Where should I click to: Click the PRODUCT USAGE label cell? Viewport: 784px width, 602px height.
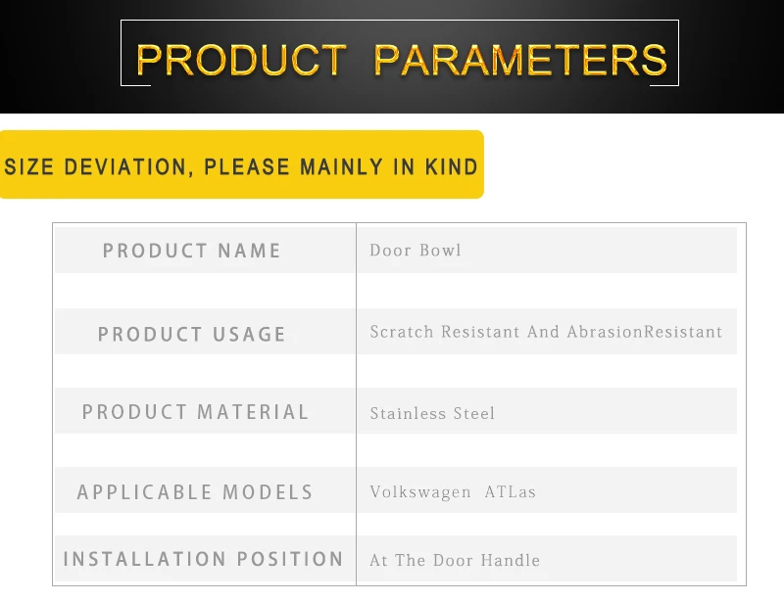tap(205, 331)
